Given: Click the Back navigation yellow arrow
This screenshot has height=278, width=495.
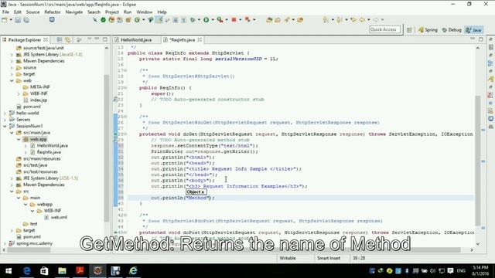Looking at the screenshot, I should pos(362,20).
